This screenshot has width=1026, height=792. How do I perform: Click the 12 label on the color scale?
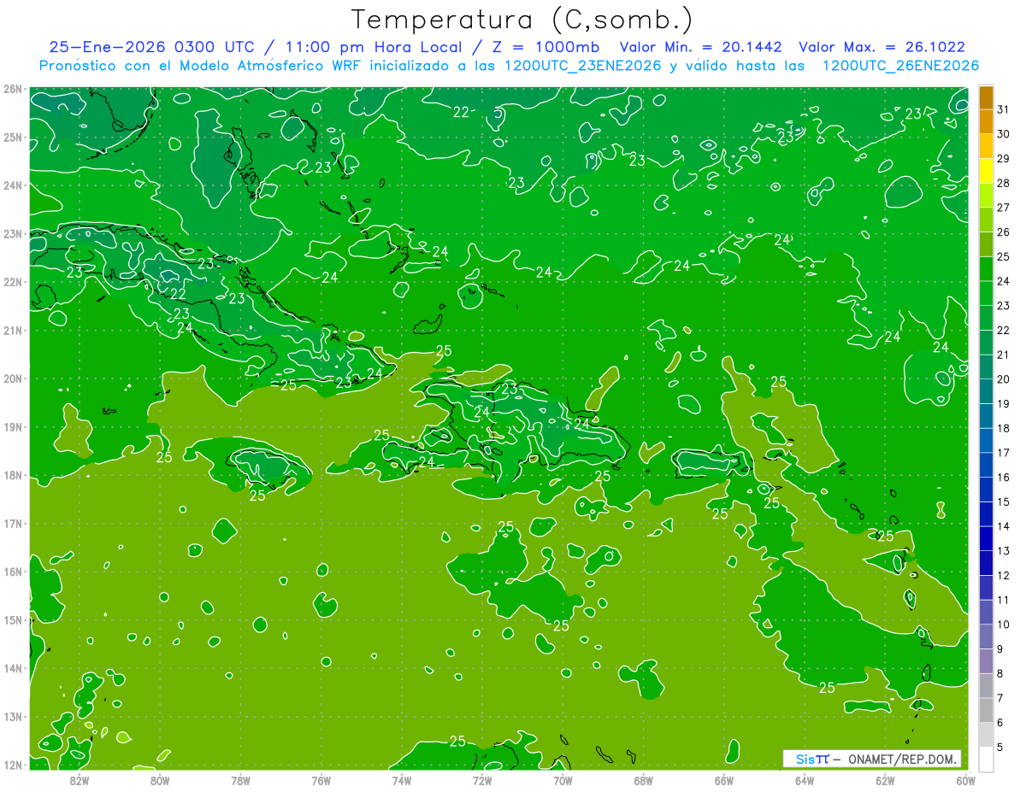tap(1003, 575)
